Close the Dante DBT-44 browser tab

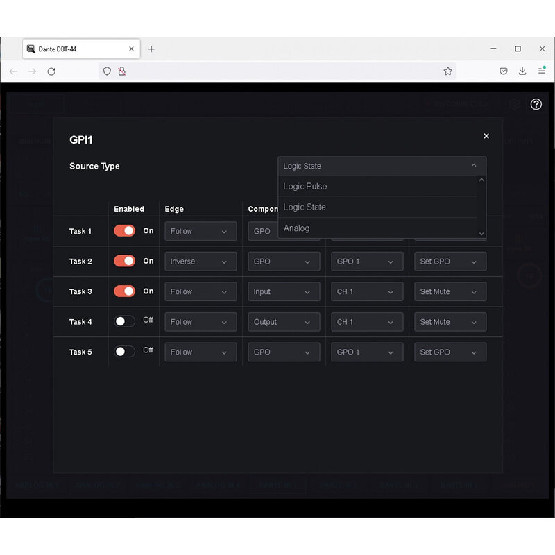131,49
